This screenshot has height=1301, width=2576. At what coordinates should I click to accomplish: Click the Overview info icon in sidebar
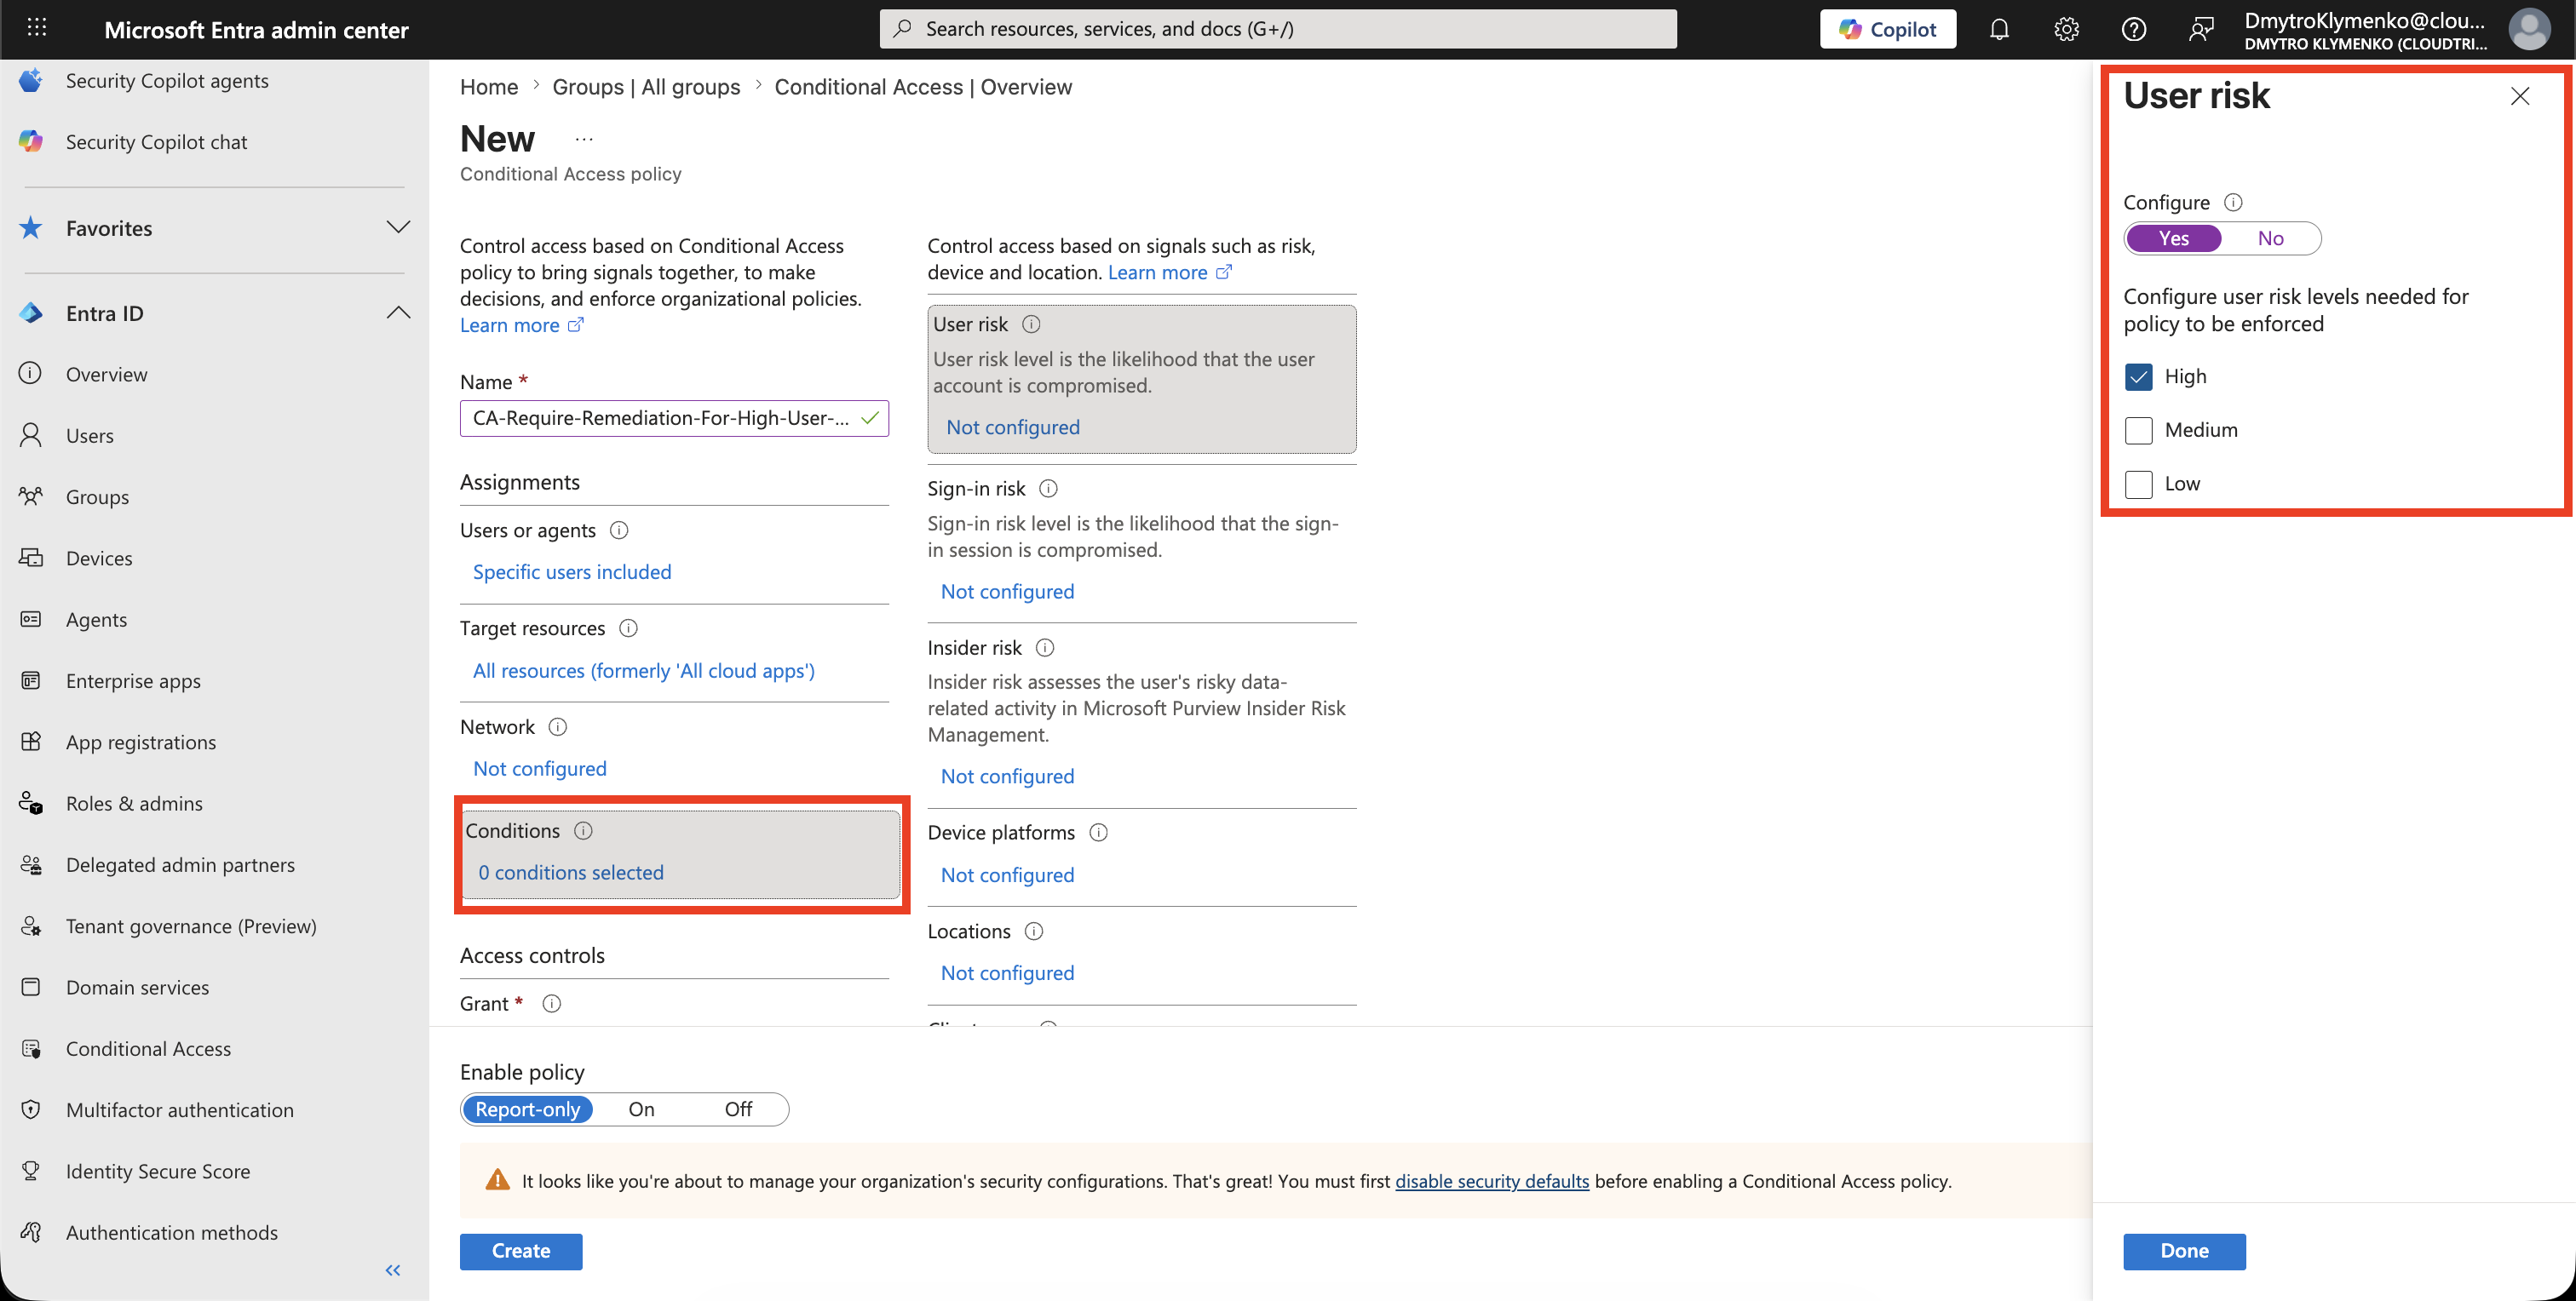pos(31,374)
